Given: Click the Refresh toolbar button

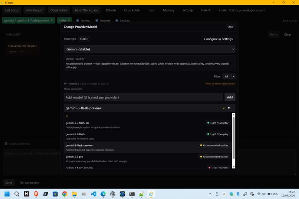Looking at the screenshot, I should pos(111,10).
